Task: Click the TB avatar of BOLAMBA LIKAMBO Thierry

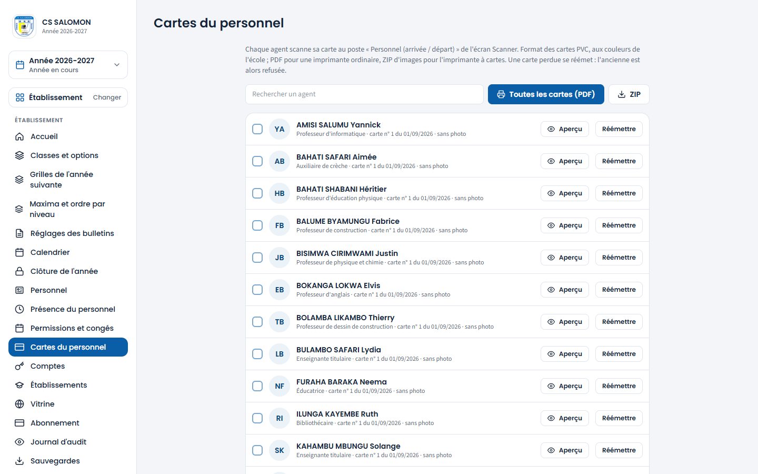Action: tap(280, 322)
